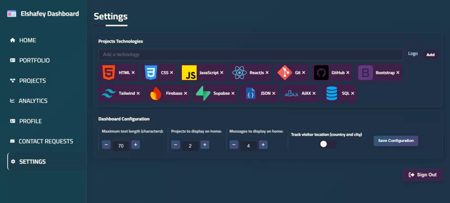Remove the AJAX technology tag
The width and height of the screenshot is (450, 203).
point(314,93)
